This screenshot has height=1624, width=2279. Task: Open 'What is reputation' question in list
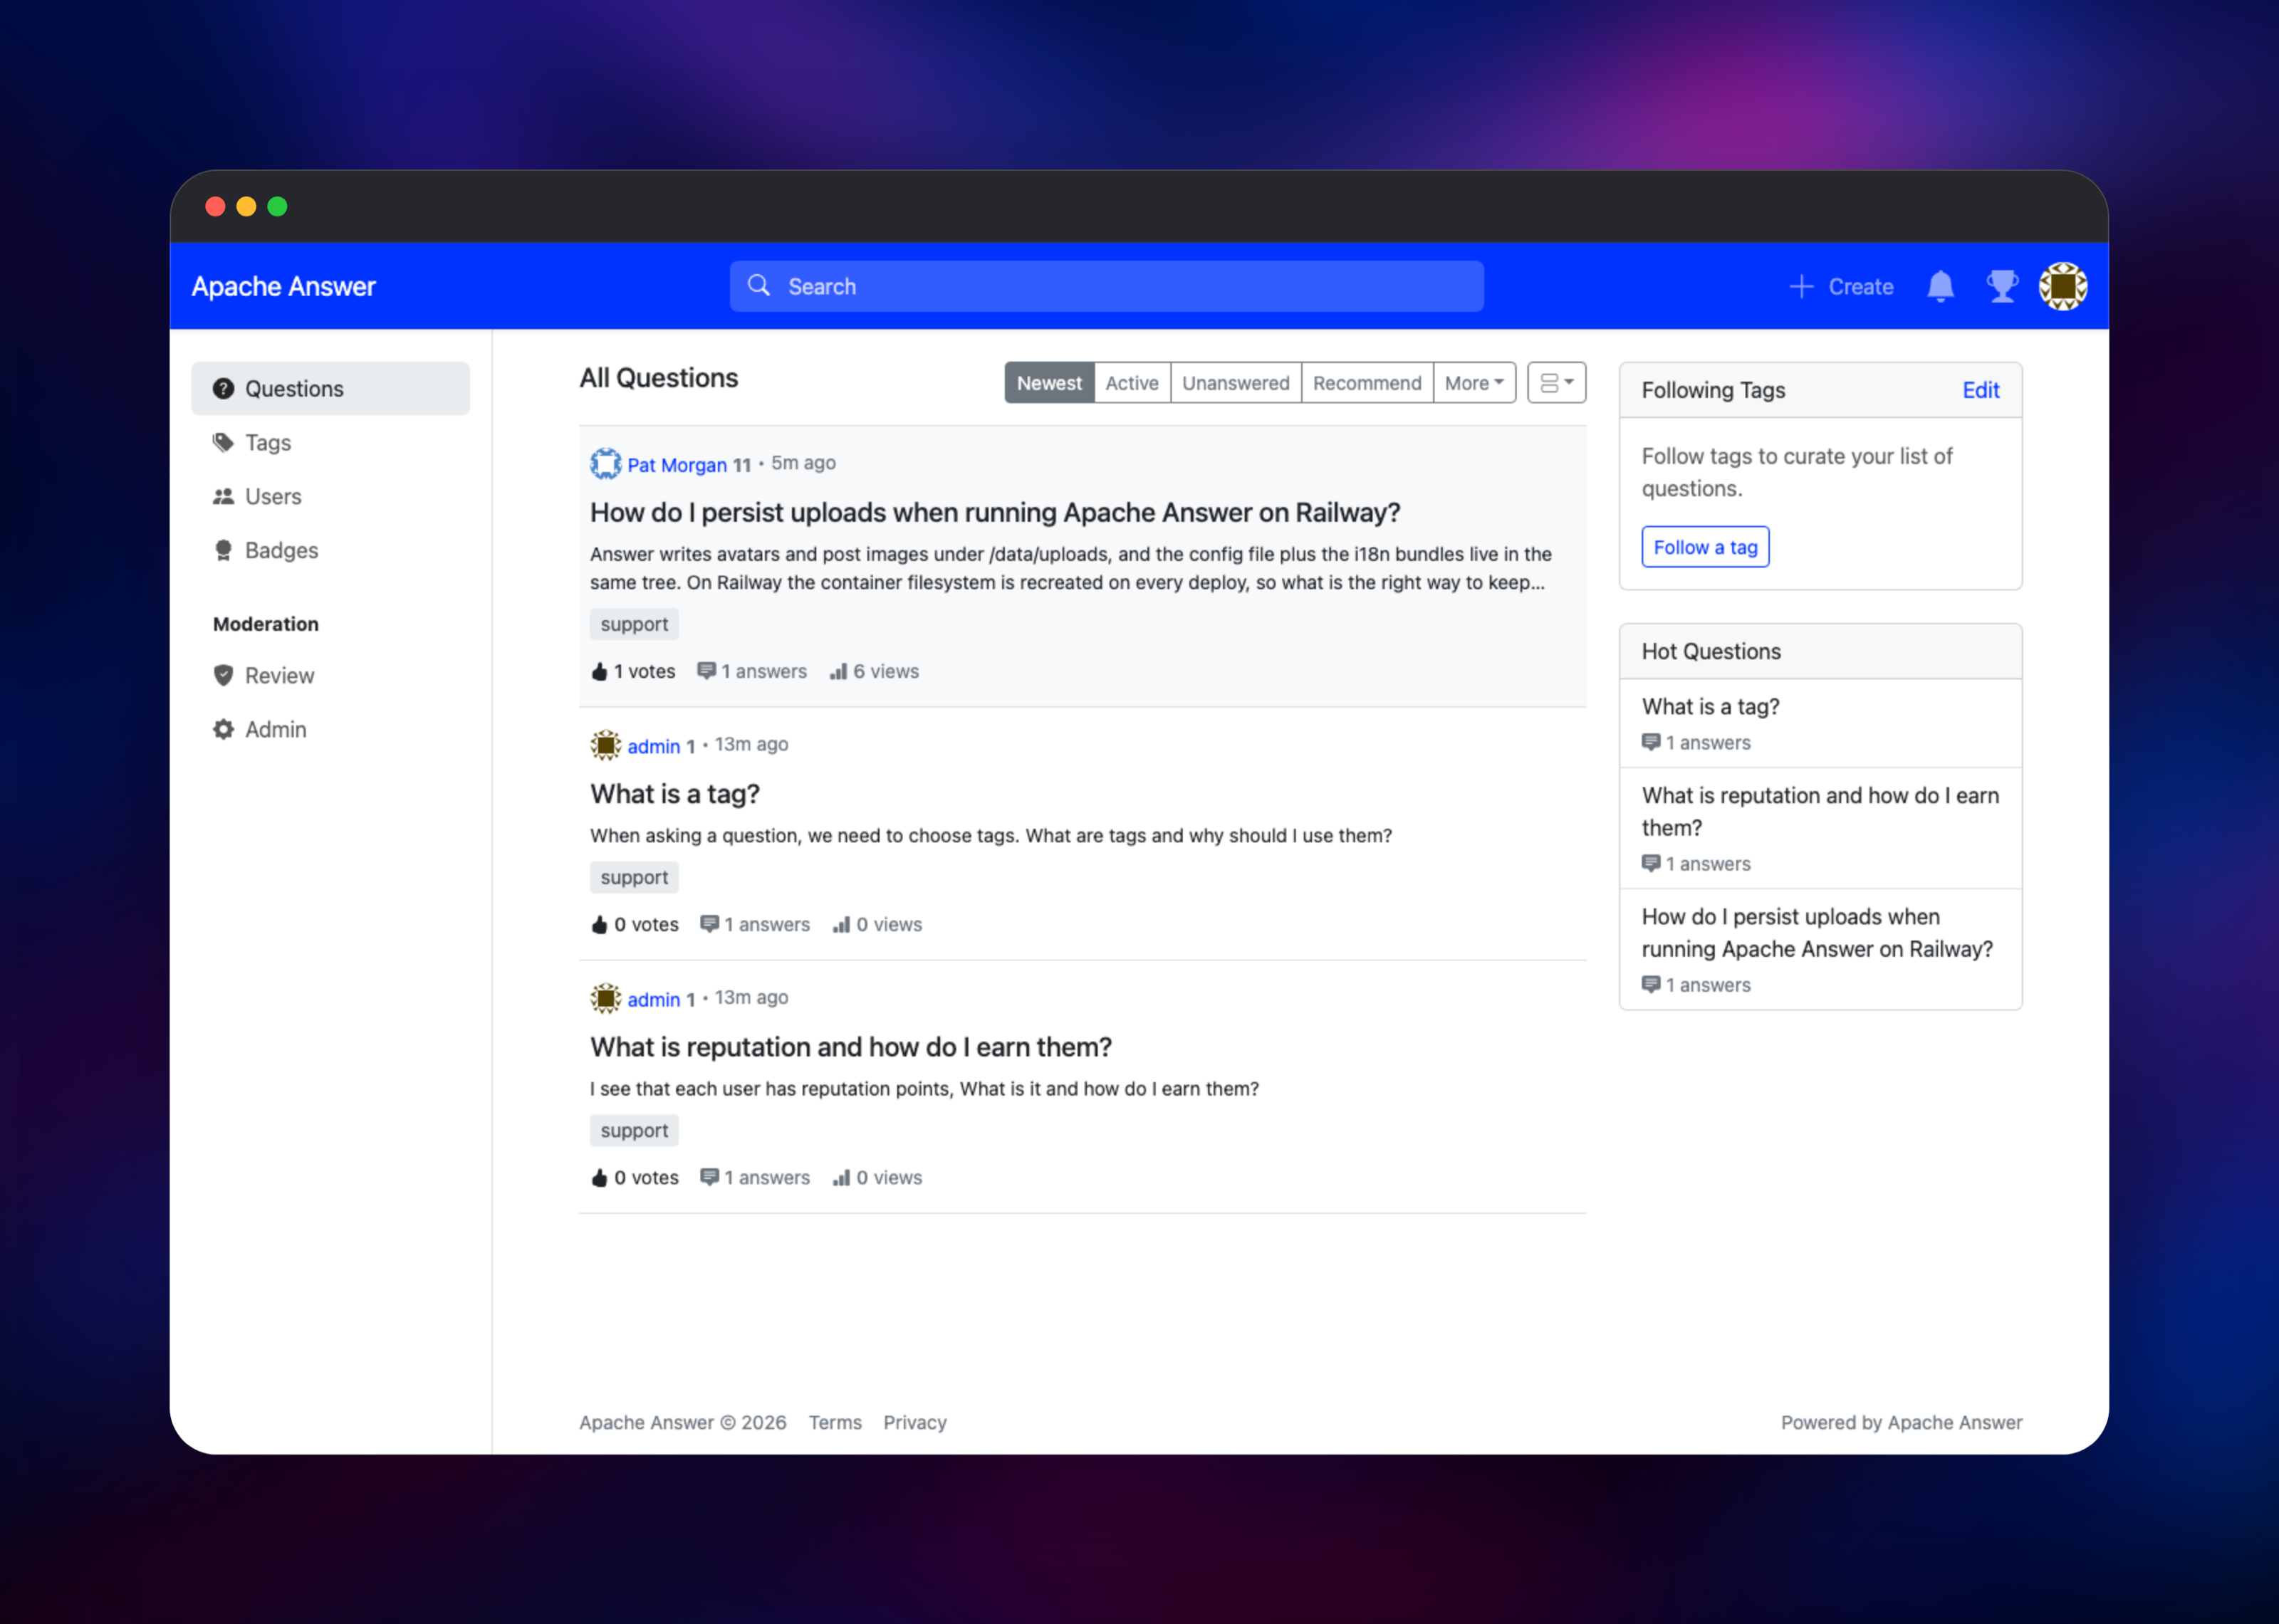[851, 1047]
